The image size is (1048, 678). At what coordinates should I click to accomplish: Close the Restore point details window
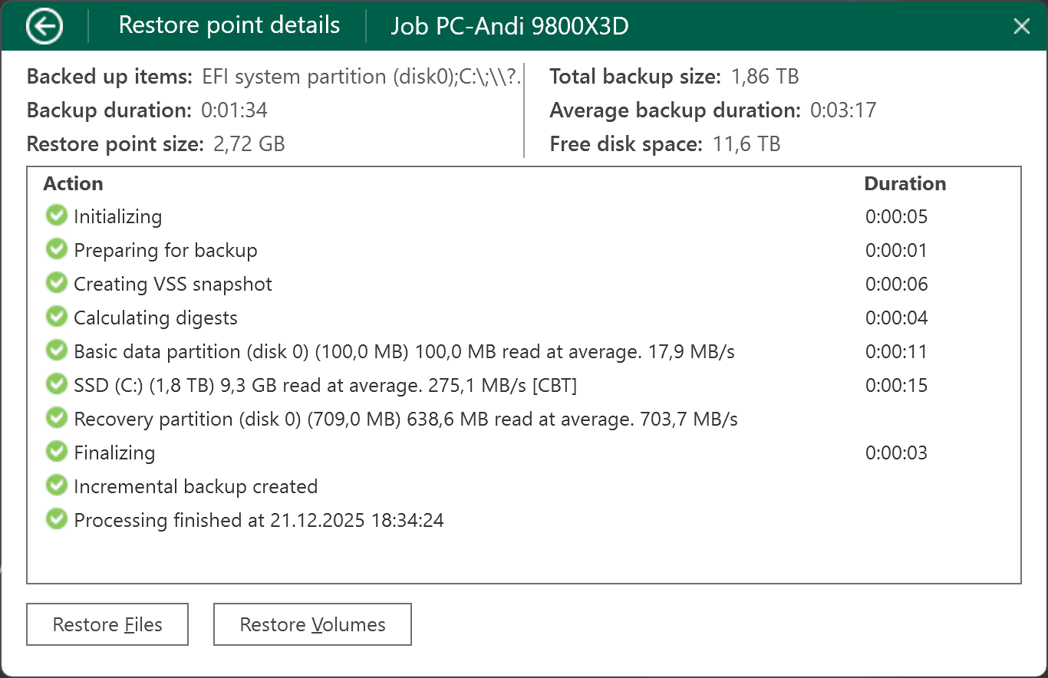point(1021,27)
